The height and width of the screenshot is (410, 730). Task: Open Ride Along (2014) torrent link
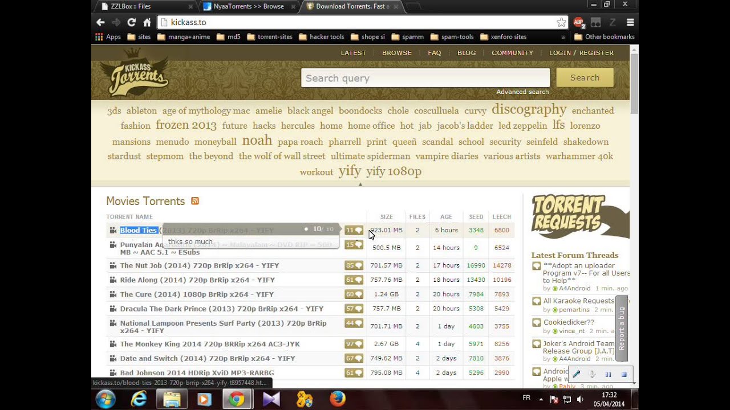(x=197, y=280)
